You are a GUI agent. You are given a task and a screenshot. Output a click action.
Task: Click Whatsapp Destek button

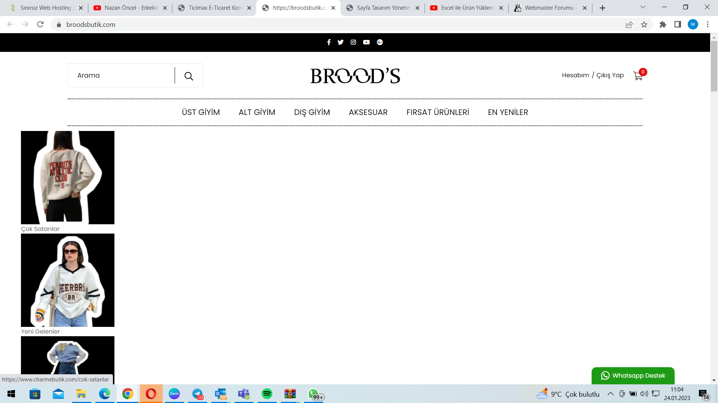633,376
